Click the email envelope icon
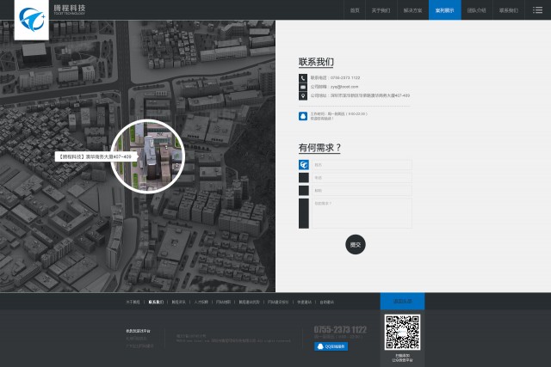The height and width of the screenshot is (367, 551). [x=303, y=87]
